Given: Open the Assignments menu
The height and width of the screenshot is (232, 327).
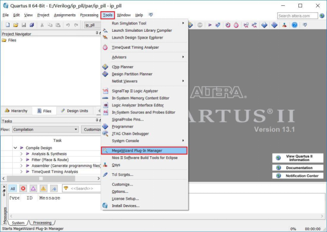Looking at the screenshot, I should coord(65,15).
